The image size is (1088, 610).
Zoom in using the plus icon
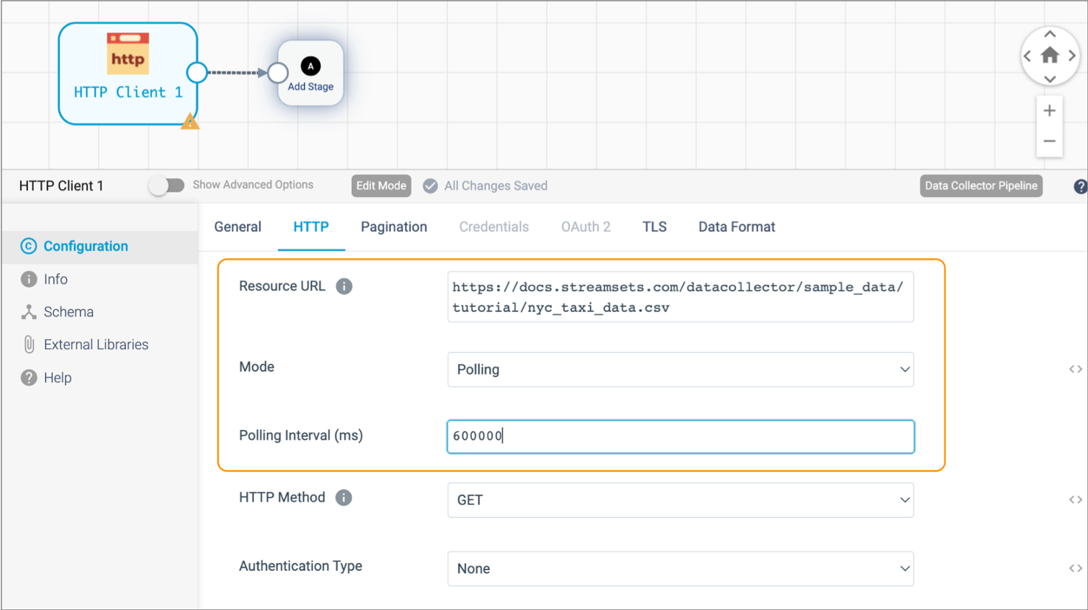click(1049, 109)
